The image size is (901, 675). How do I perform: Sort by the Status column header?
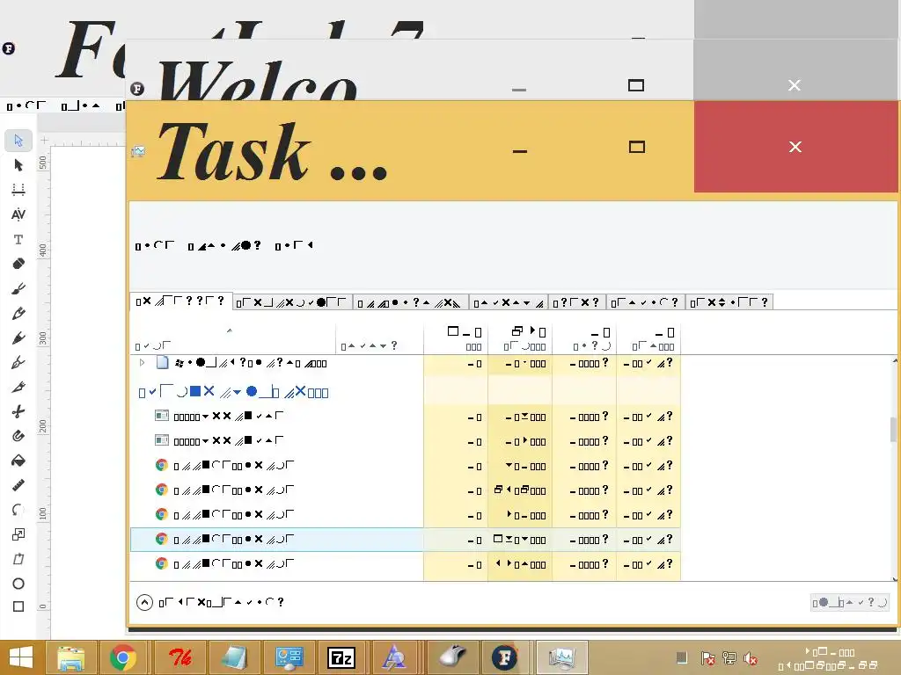click(380, 338)
